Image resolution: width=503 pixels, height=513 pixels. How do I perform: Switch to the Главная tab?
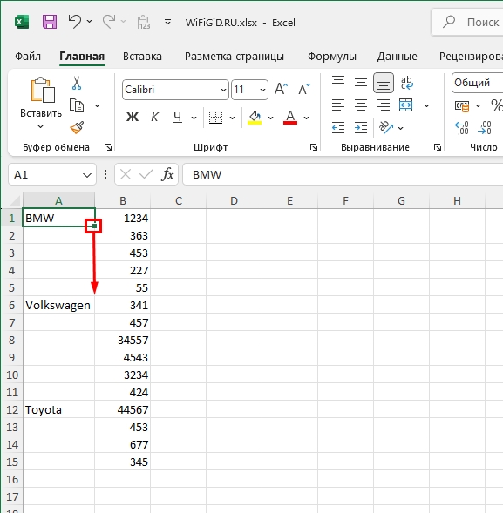coord(82,57)
